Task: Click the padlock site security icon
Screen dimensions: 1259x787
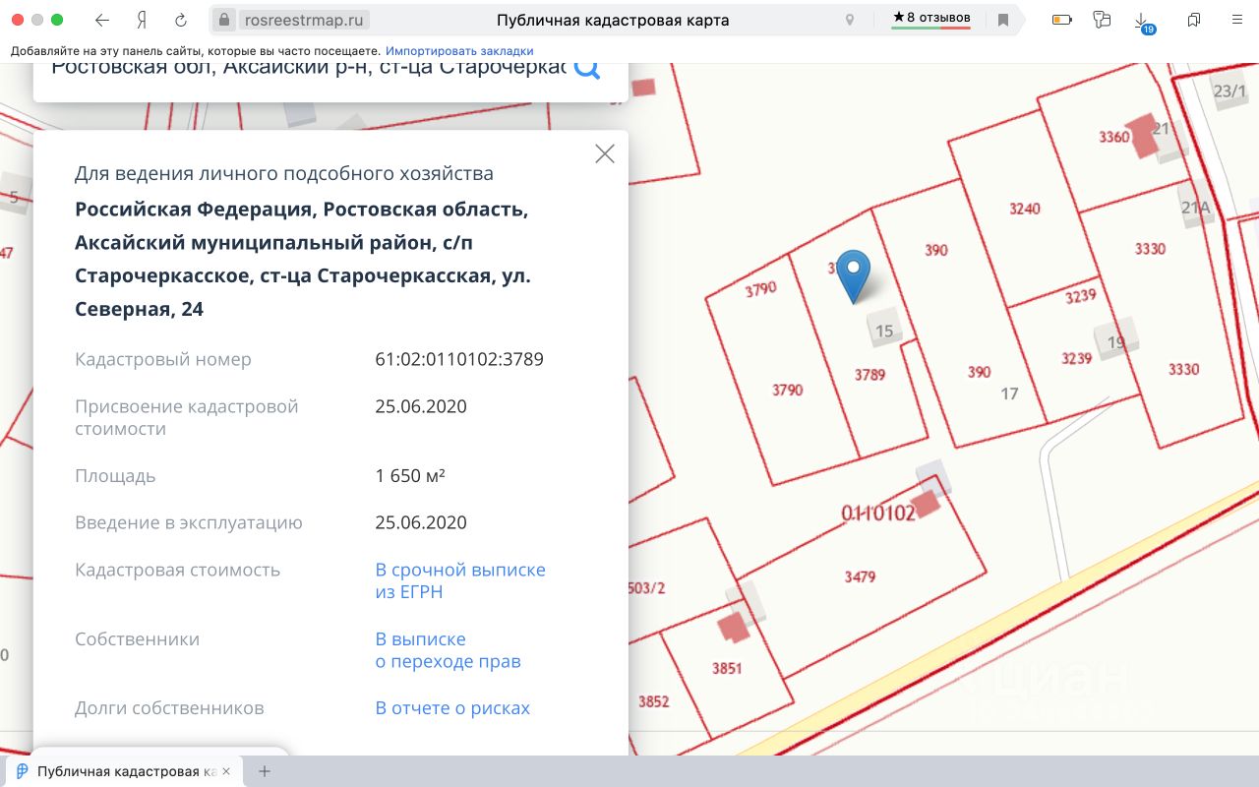Action: (x=224, y=20)
